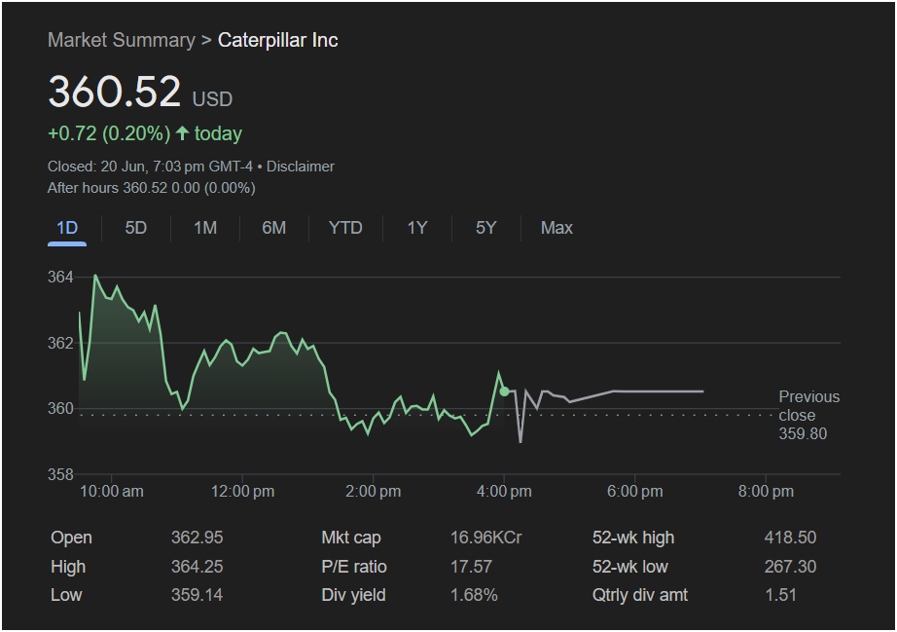Click the Div yield value 1.68%
The width and height of the screenshot is (897, 632).
pyautogui.click(x=474, y=595)
